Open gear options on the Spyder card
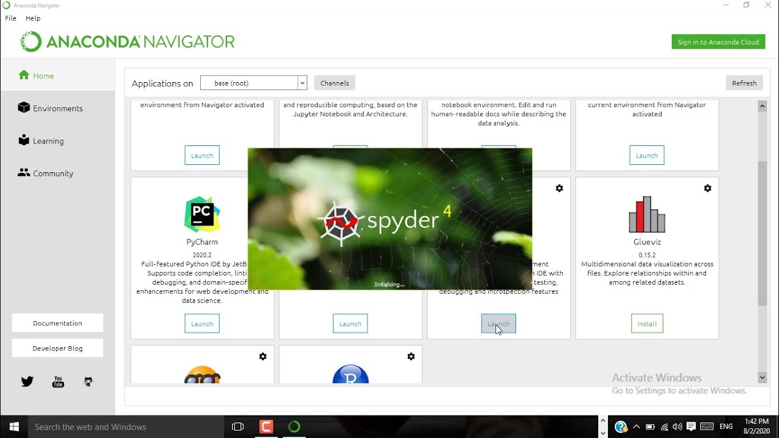This screenshot has width=779, height=438. 559,189
